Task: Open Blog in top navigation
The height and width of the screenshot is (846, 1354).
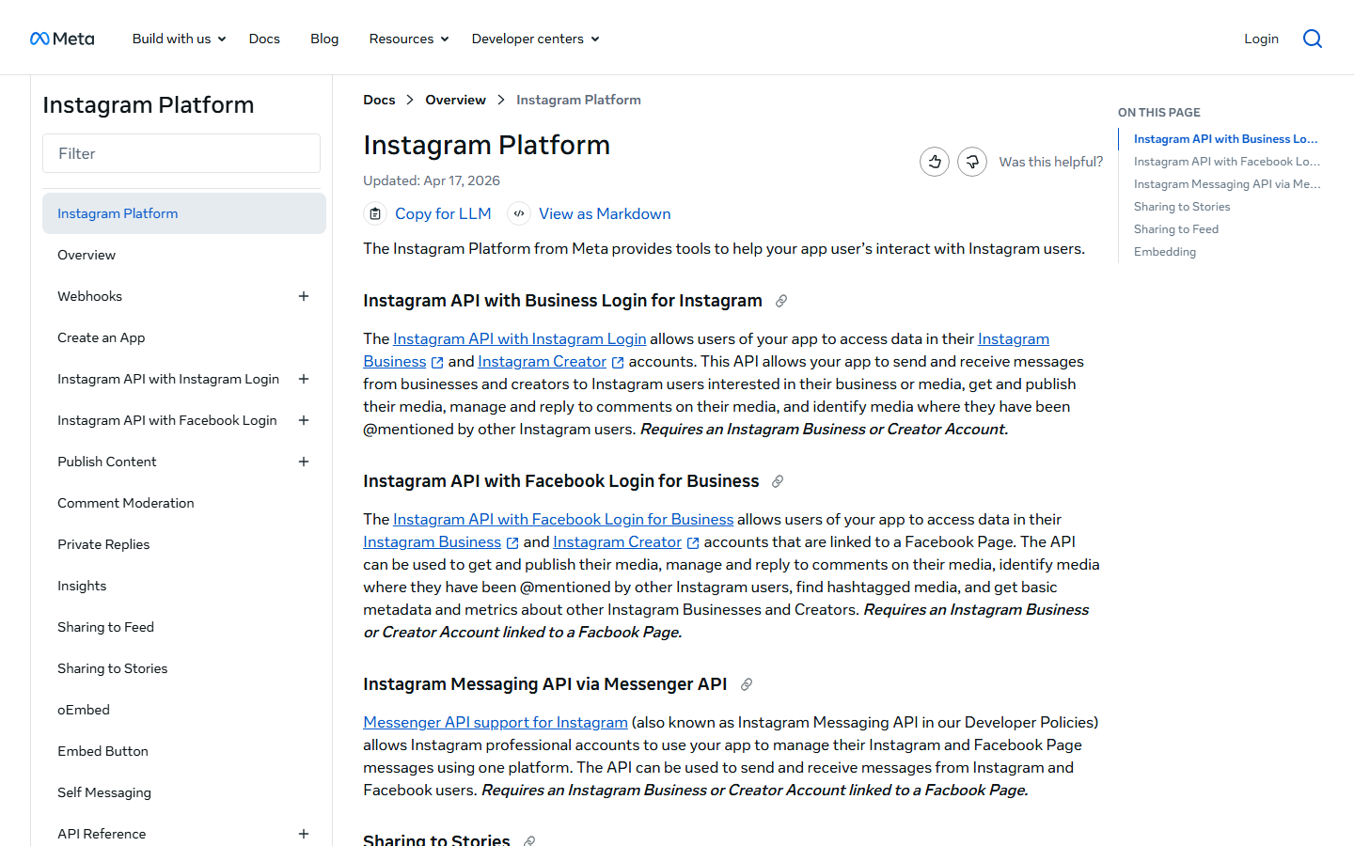Action: [x=324, y=39]
